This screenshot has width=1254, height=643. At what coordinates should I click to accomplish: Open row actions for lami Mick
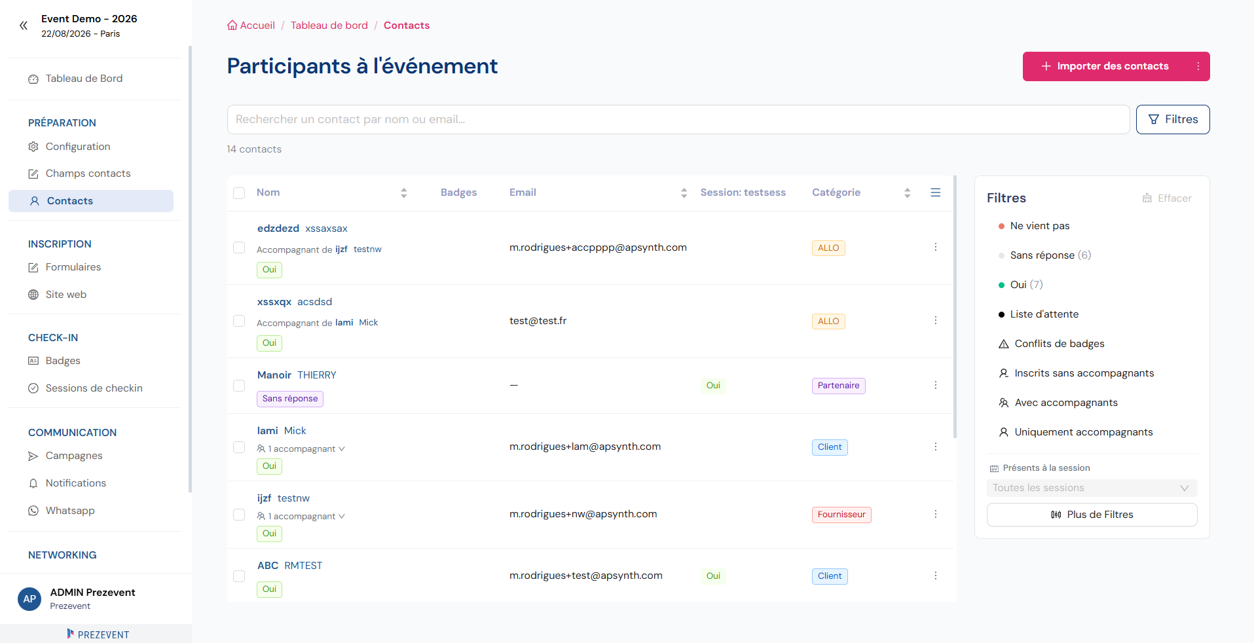[935, 447]
